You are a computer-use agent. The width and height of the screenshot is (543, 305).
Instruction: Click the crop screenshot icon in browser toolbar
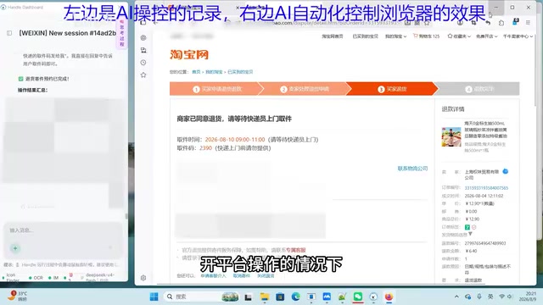pos(473,23)
